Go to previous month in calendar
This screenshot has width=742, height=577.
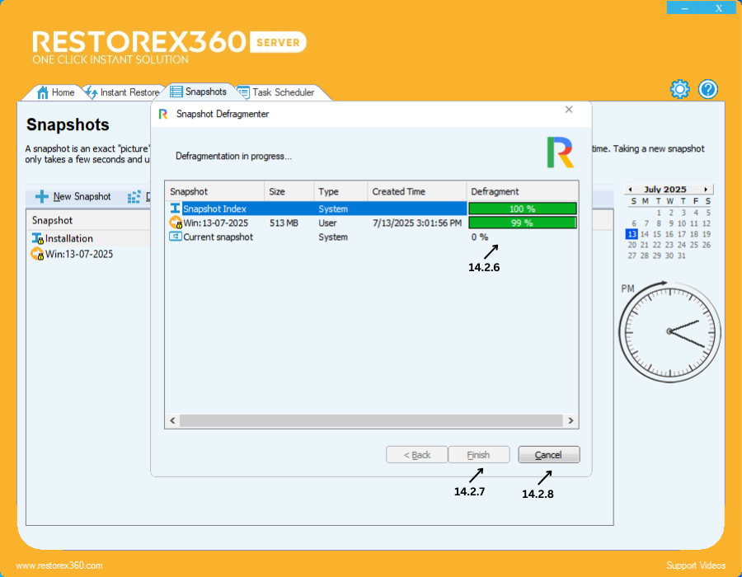coord(630,190)
